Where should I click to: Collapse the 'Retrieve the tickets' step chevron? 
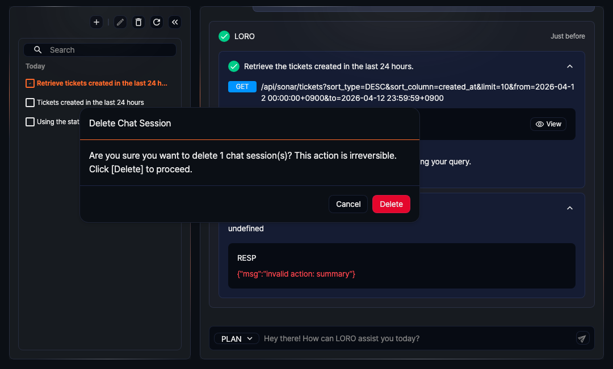(570, 66)
